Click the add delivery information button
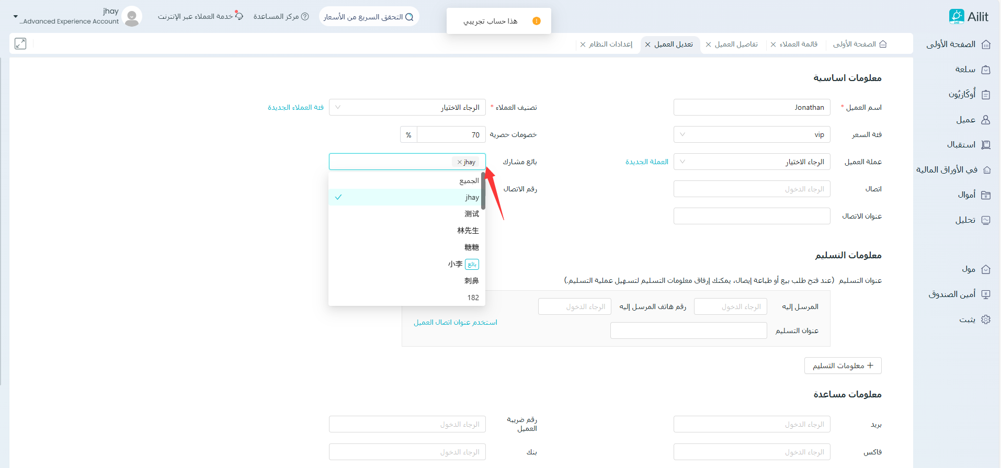Screen dimensions: 1001x468 pyautogui.click(x=843, y=366)
